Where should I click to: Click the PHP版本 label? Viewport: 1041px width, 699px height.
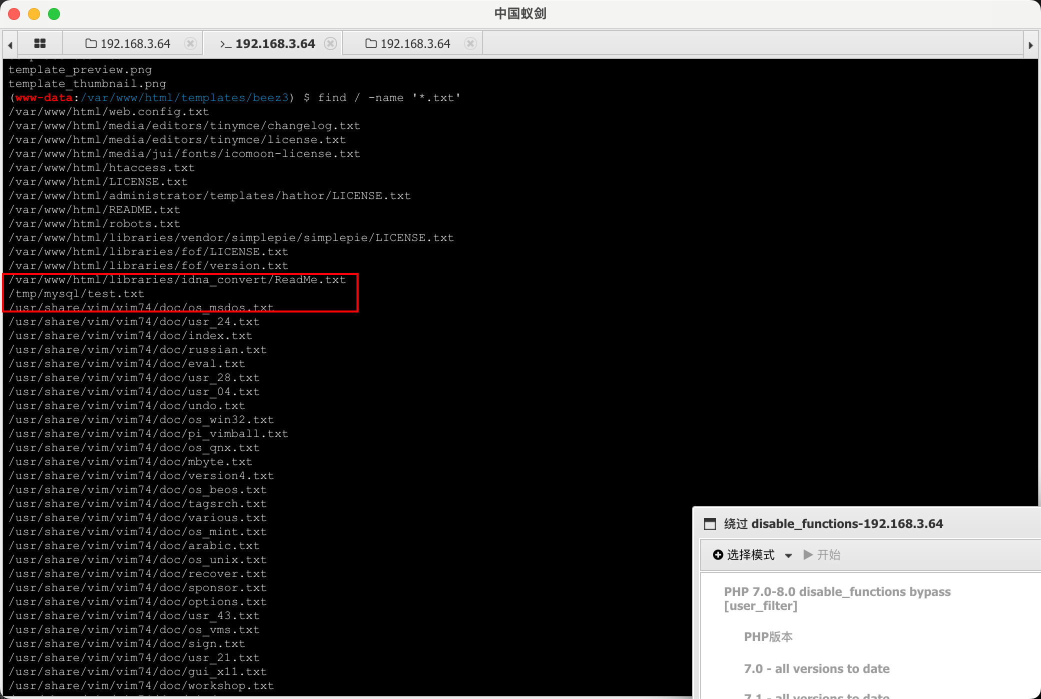pyautogui.click(x=768, y=637)
